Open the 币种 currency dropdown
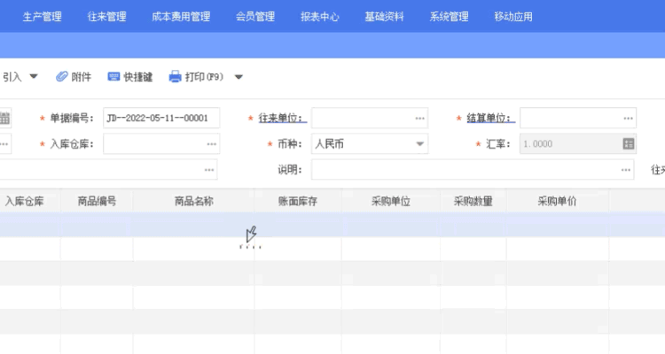This screenshot has width=665, height=354. point(419,143)
